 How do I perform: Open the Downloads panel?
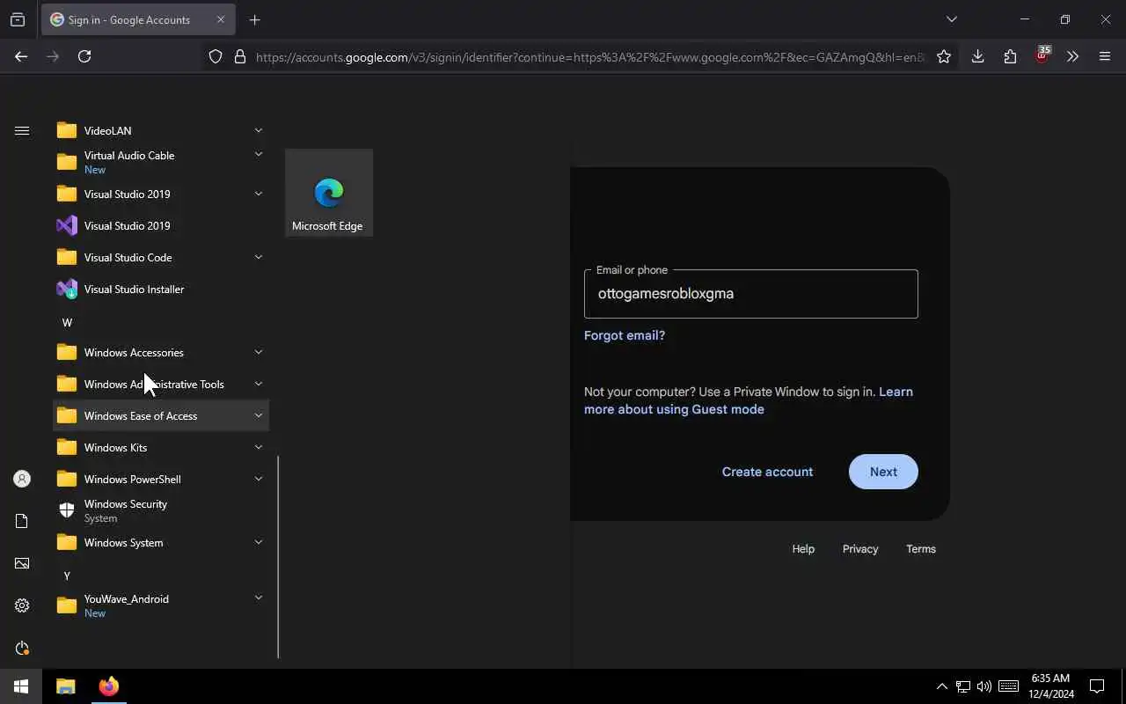pyautogui.click(x=977, y=56)
